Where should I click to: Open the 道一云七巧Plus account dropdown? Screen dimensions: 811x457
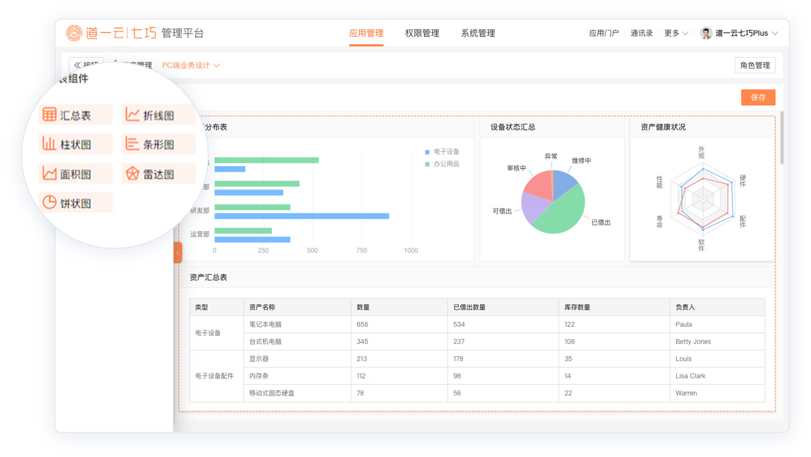point(746,33)
